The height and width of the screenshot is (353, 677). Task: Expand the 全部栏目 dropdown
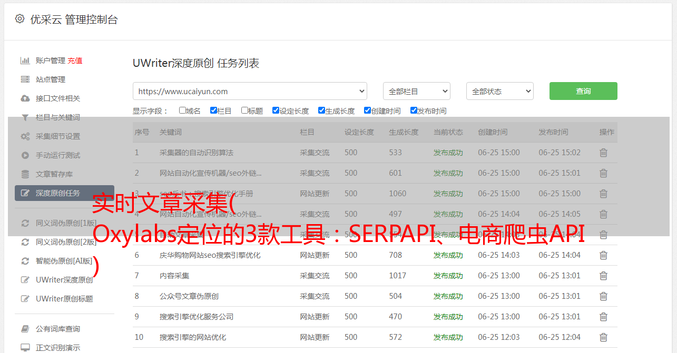pyautogui.click(x=416, y=91)
